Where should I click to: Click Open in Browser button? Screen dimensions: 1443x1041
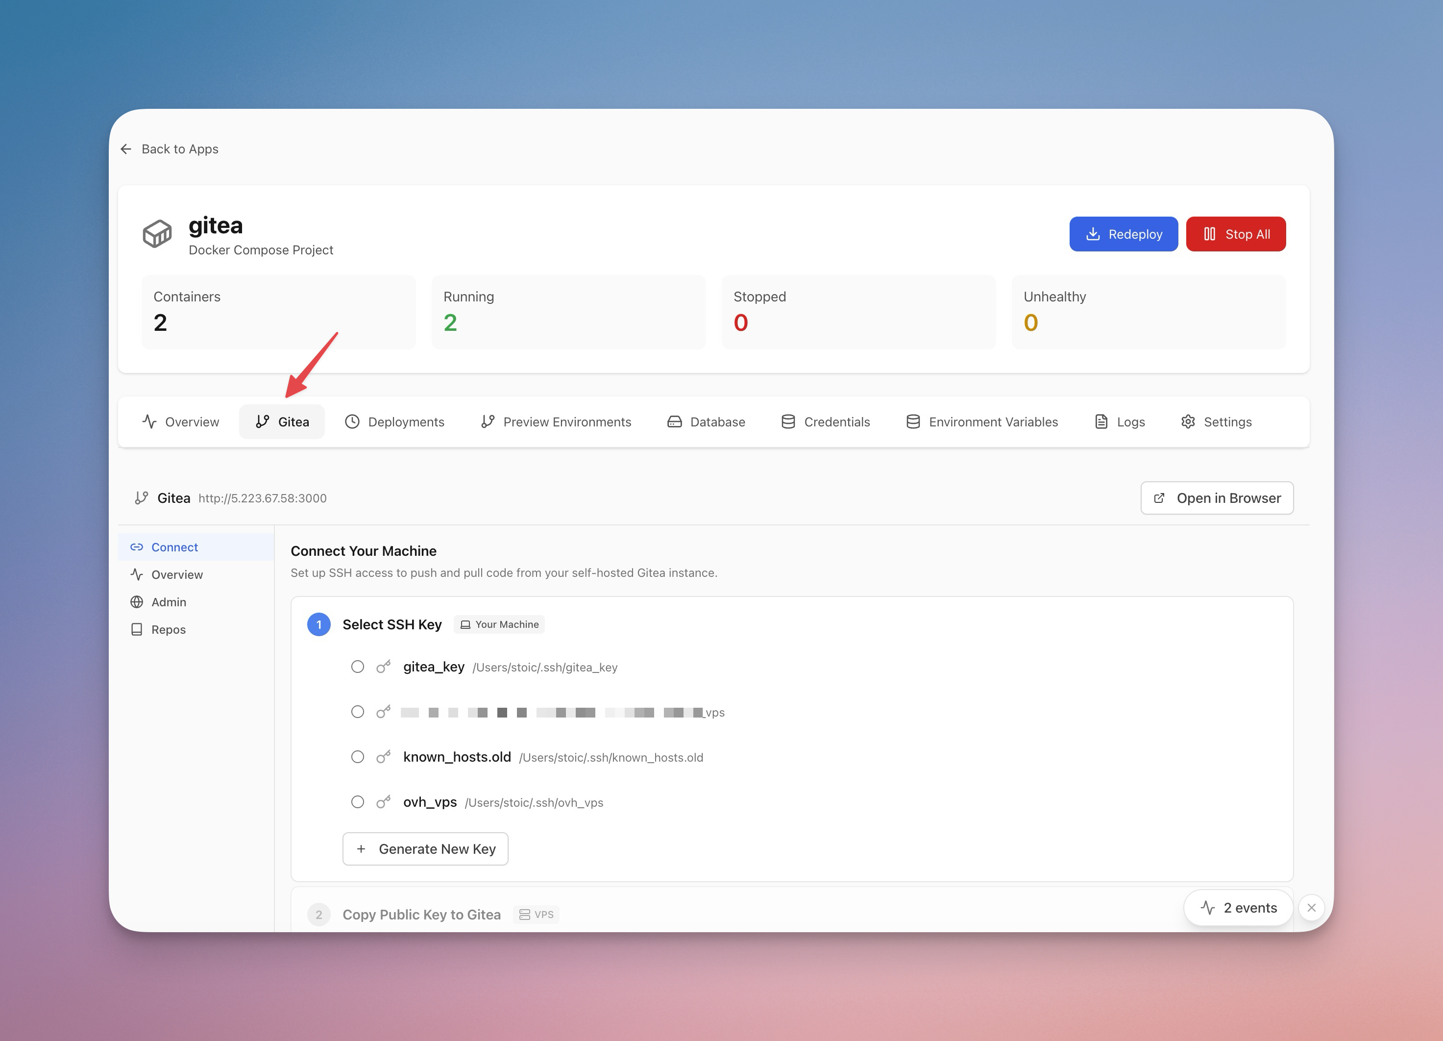(1217, 498)
